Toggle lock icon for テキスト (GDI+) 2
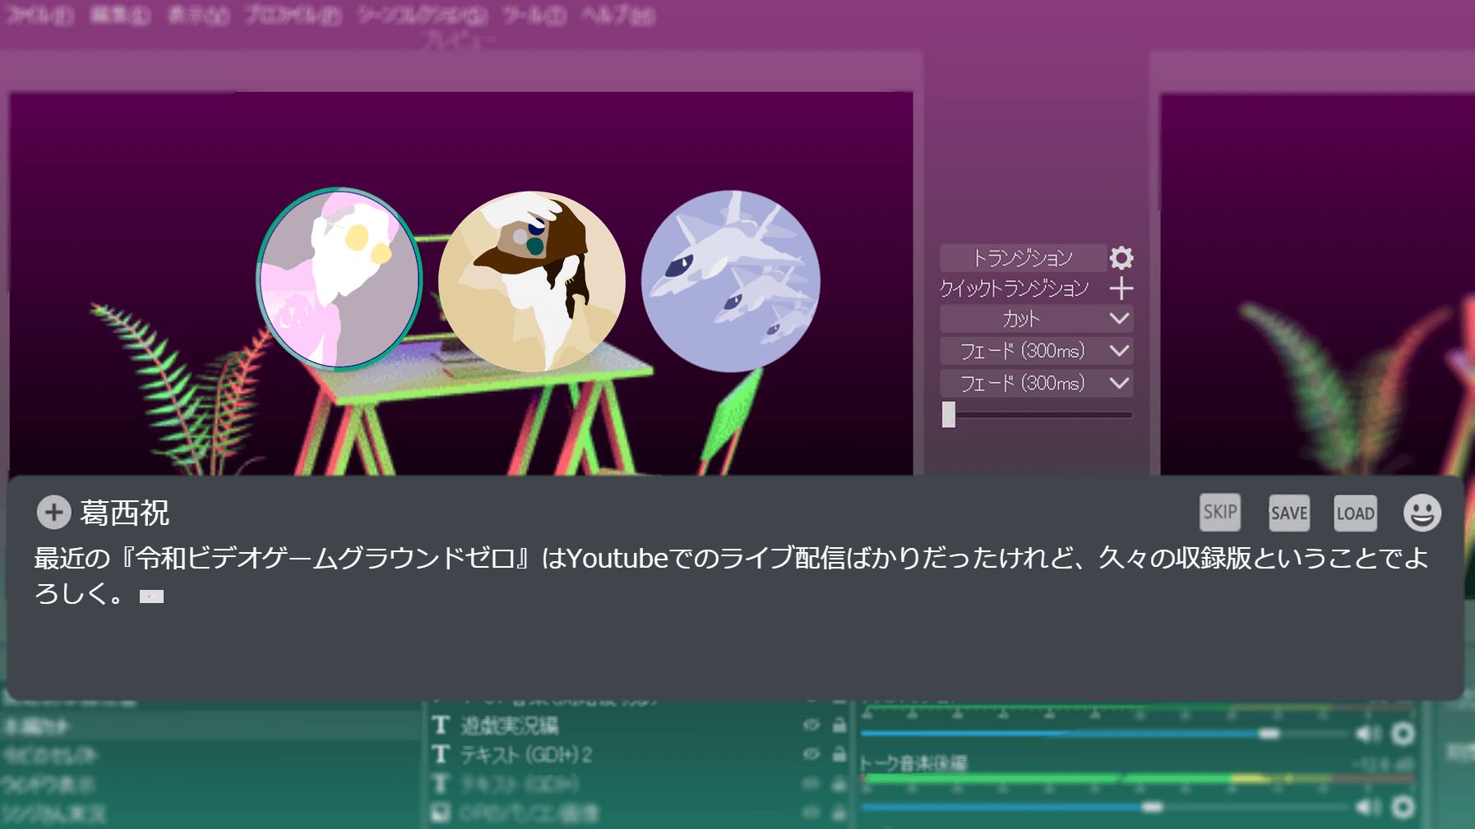Viewport: 1475px width, 829px height. [x=839, y=753]
